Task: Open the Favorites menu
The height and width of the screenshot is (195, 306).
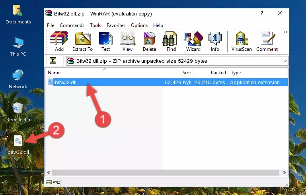Action: click(x=116, y=25)
